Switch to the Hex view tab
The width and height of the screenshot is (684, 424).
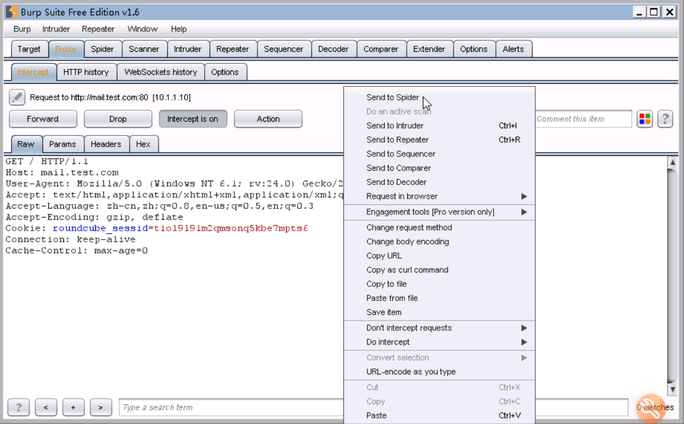pos(144,144)
